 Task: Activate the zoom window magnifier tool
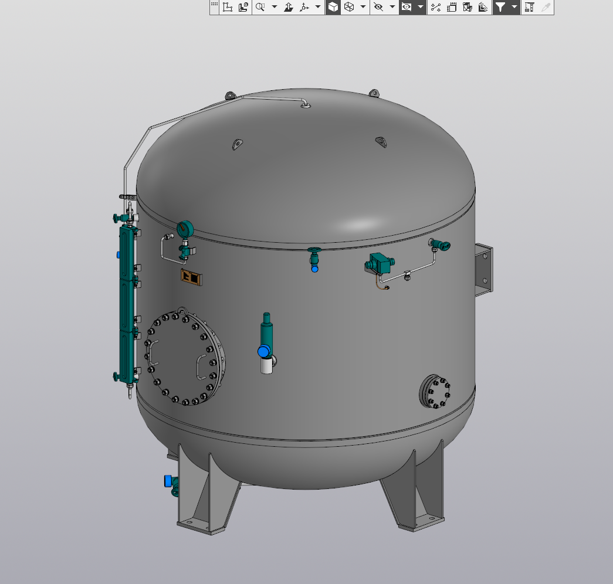pyautogui.click(x=260, y=7)
